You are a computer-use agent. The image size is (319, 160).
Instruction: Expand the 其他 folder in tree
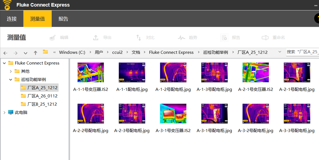click(x=11, y=71)
